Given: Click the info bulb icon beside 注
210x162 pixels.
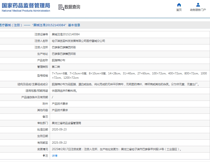Looking at the screenshot, I should point(44,156).
